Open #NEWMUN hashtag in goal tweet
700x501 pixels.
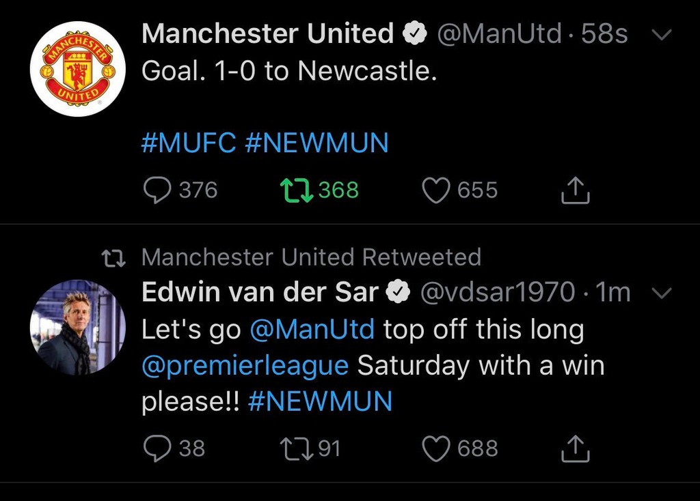(x=317, y=143)
